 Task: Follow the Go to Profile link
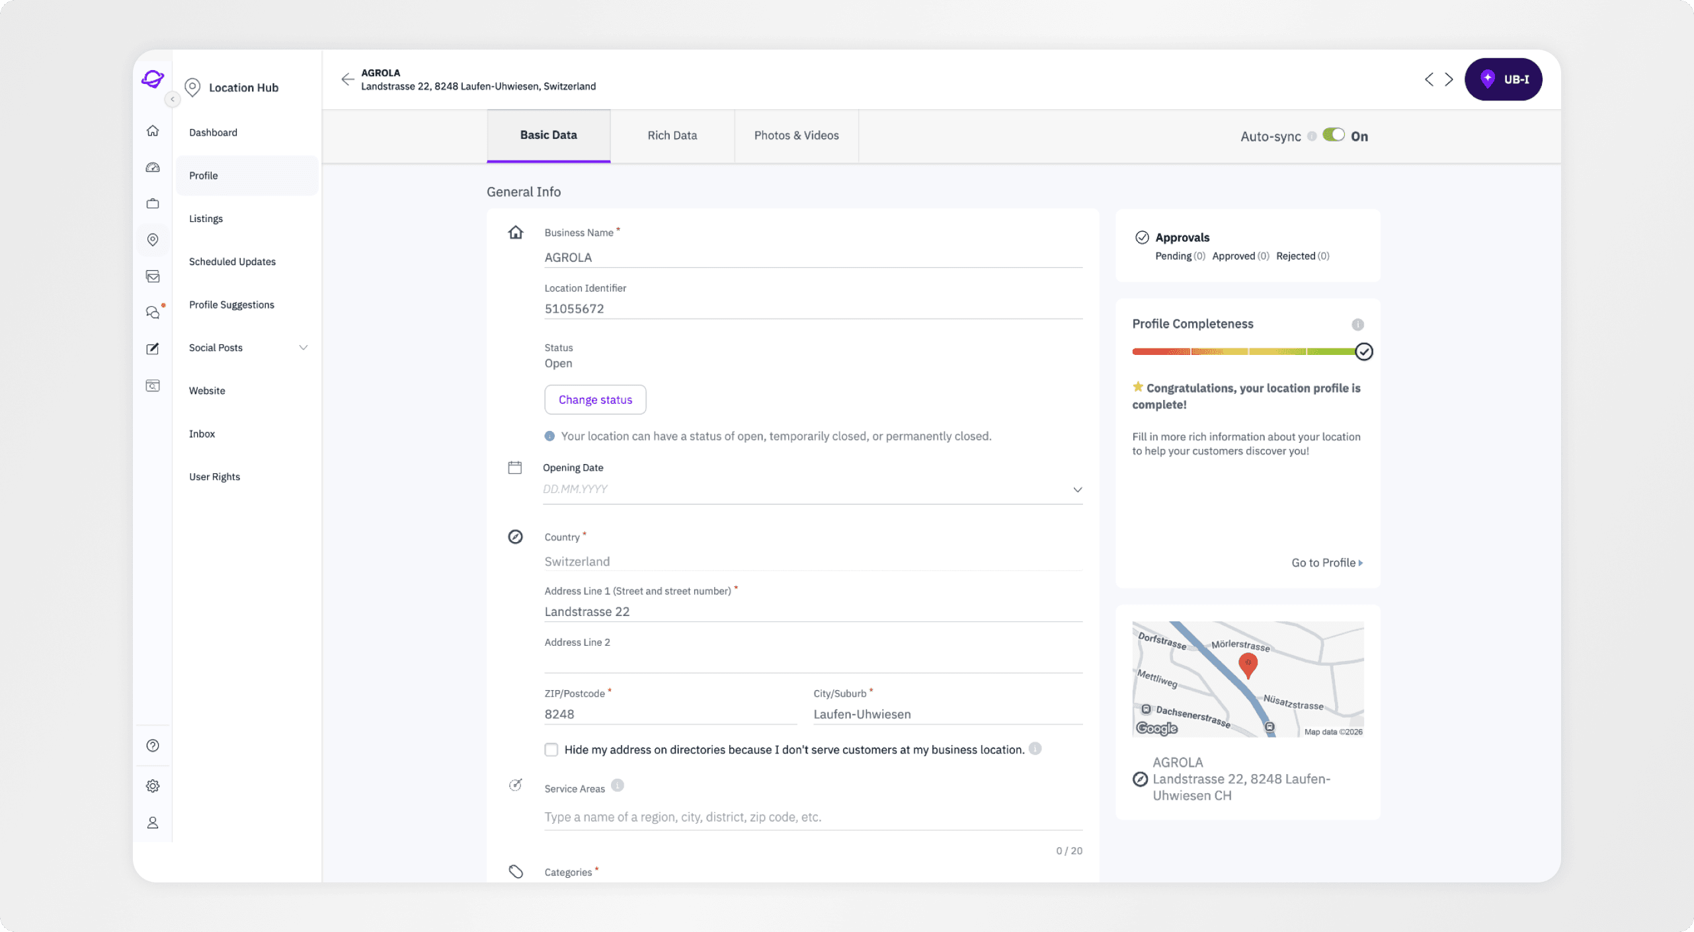click(x=1326, y=563)
